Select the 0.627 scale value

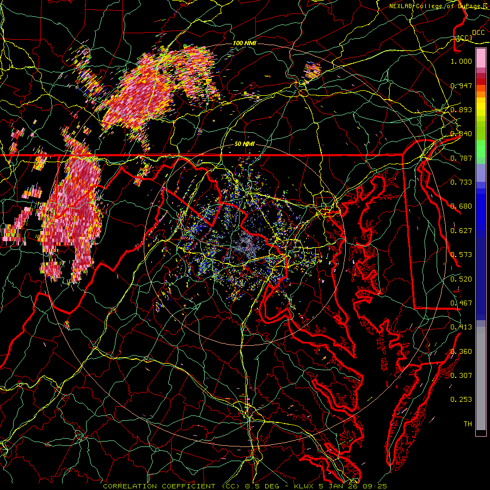(461, 231)
